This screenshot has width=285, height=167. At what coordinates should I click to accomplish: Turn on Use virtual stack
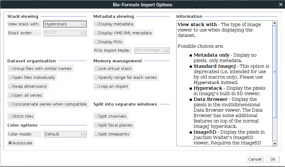[x=96, y=69]
